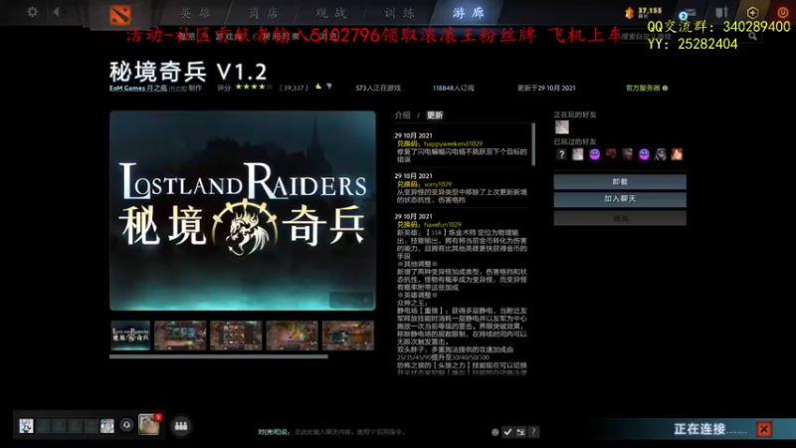Rate the game with thumbs up
The image size is (796, 448).
[318, 87]
